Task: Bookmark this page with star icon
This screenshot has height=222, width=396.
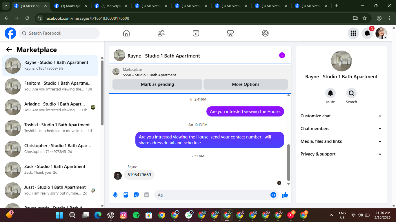Action: pos(365,18)
